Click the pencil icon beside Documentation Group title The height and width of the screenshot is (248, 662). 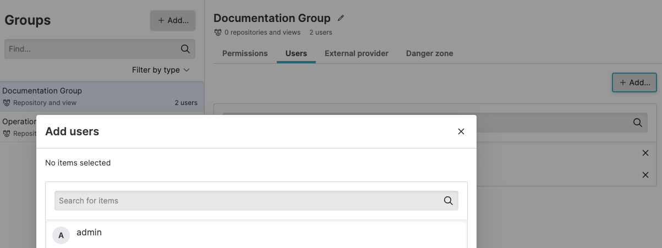[341, 18]
